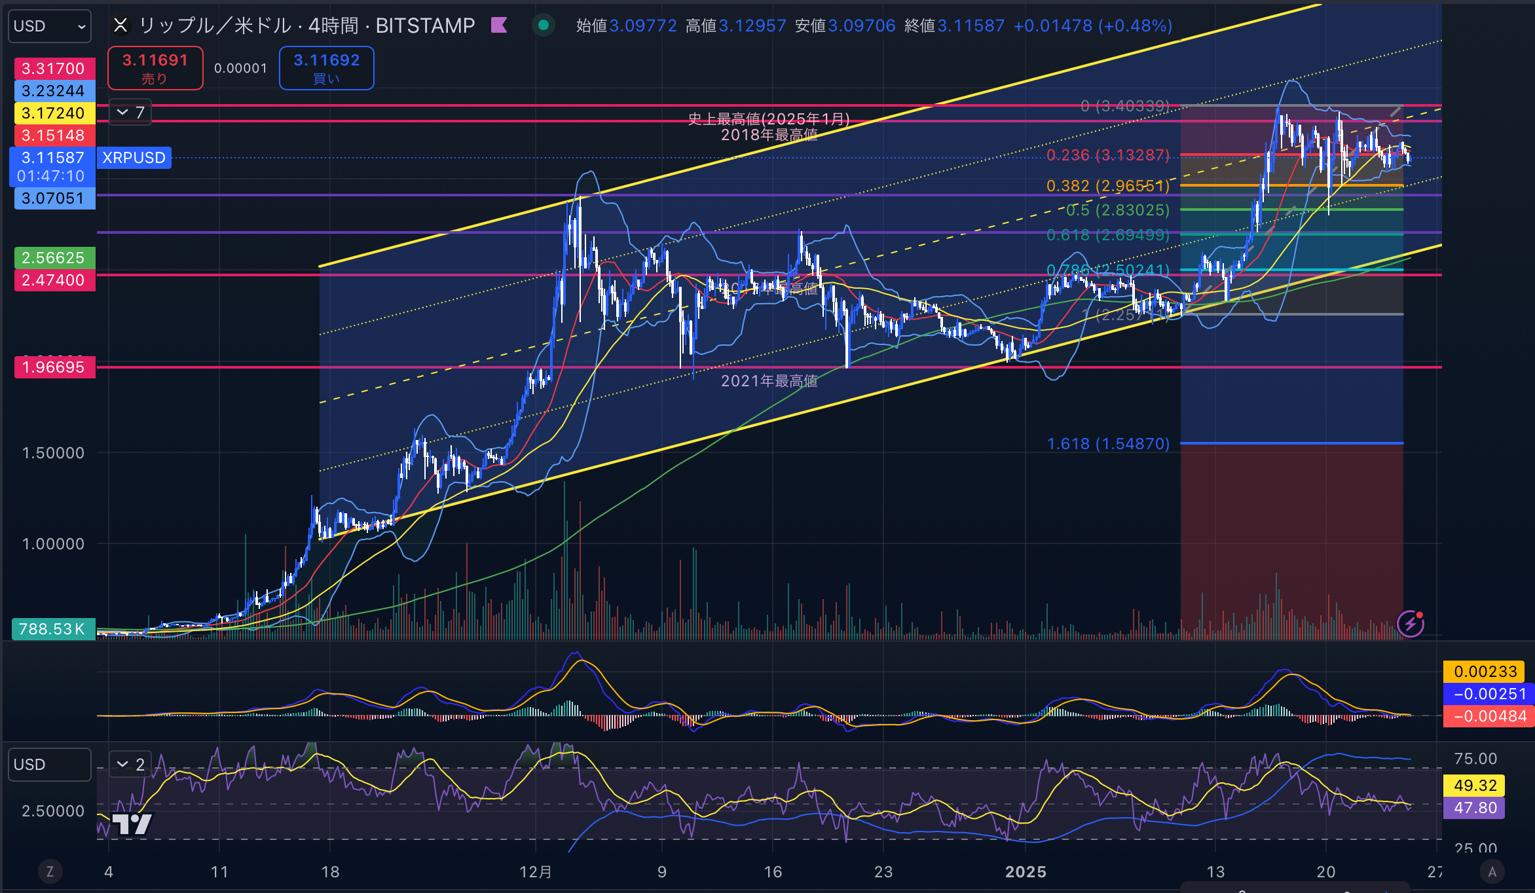The height and width of the screenshot is (893, 1535).
Task: Click the 3.15148 red price label
Action: pos(54,136)
